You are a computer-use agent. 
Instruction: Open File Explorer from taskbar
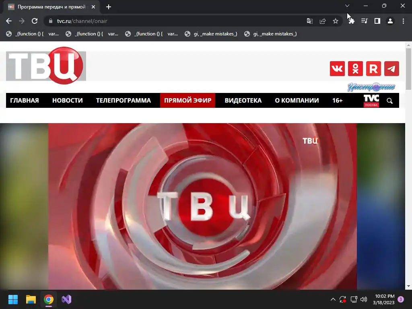tap(31, 299)
